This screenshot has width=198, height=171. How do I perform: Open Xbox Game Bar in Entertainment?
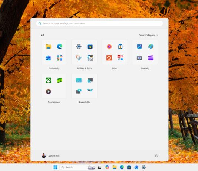coord(60,80)
